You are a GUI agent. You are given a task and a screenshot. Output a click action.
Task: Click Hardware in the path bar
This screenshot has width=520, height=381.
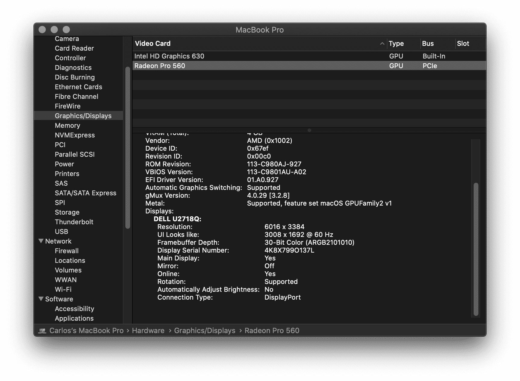(148, 331)
